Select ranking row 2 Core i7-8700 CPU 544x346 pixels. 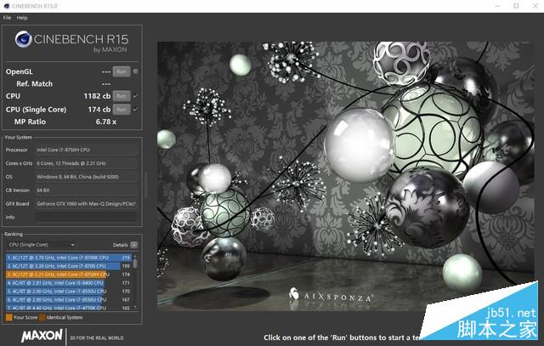(68, 266)
